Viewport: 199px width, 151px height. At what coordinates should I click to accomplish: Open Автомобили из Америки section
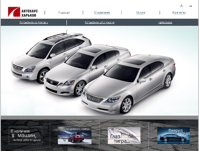34,22
